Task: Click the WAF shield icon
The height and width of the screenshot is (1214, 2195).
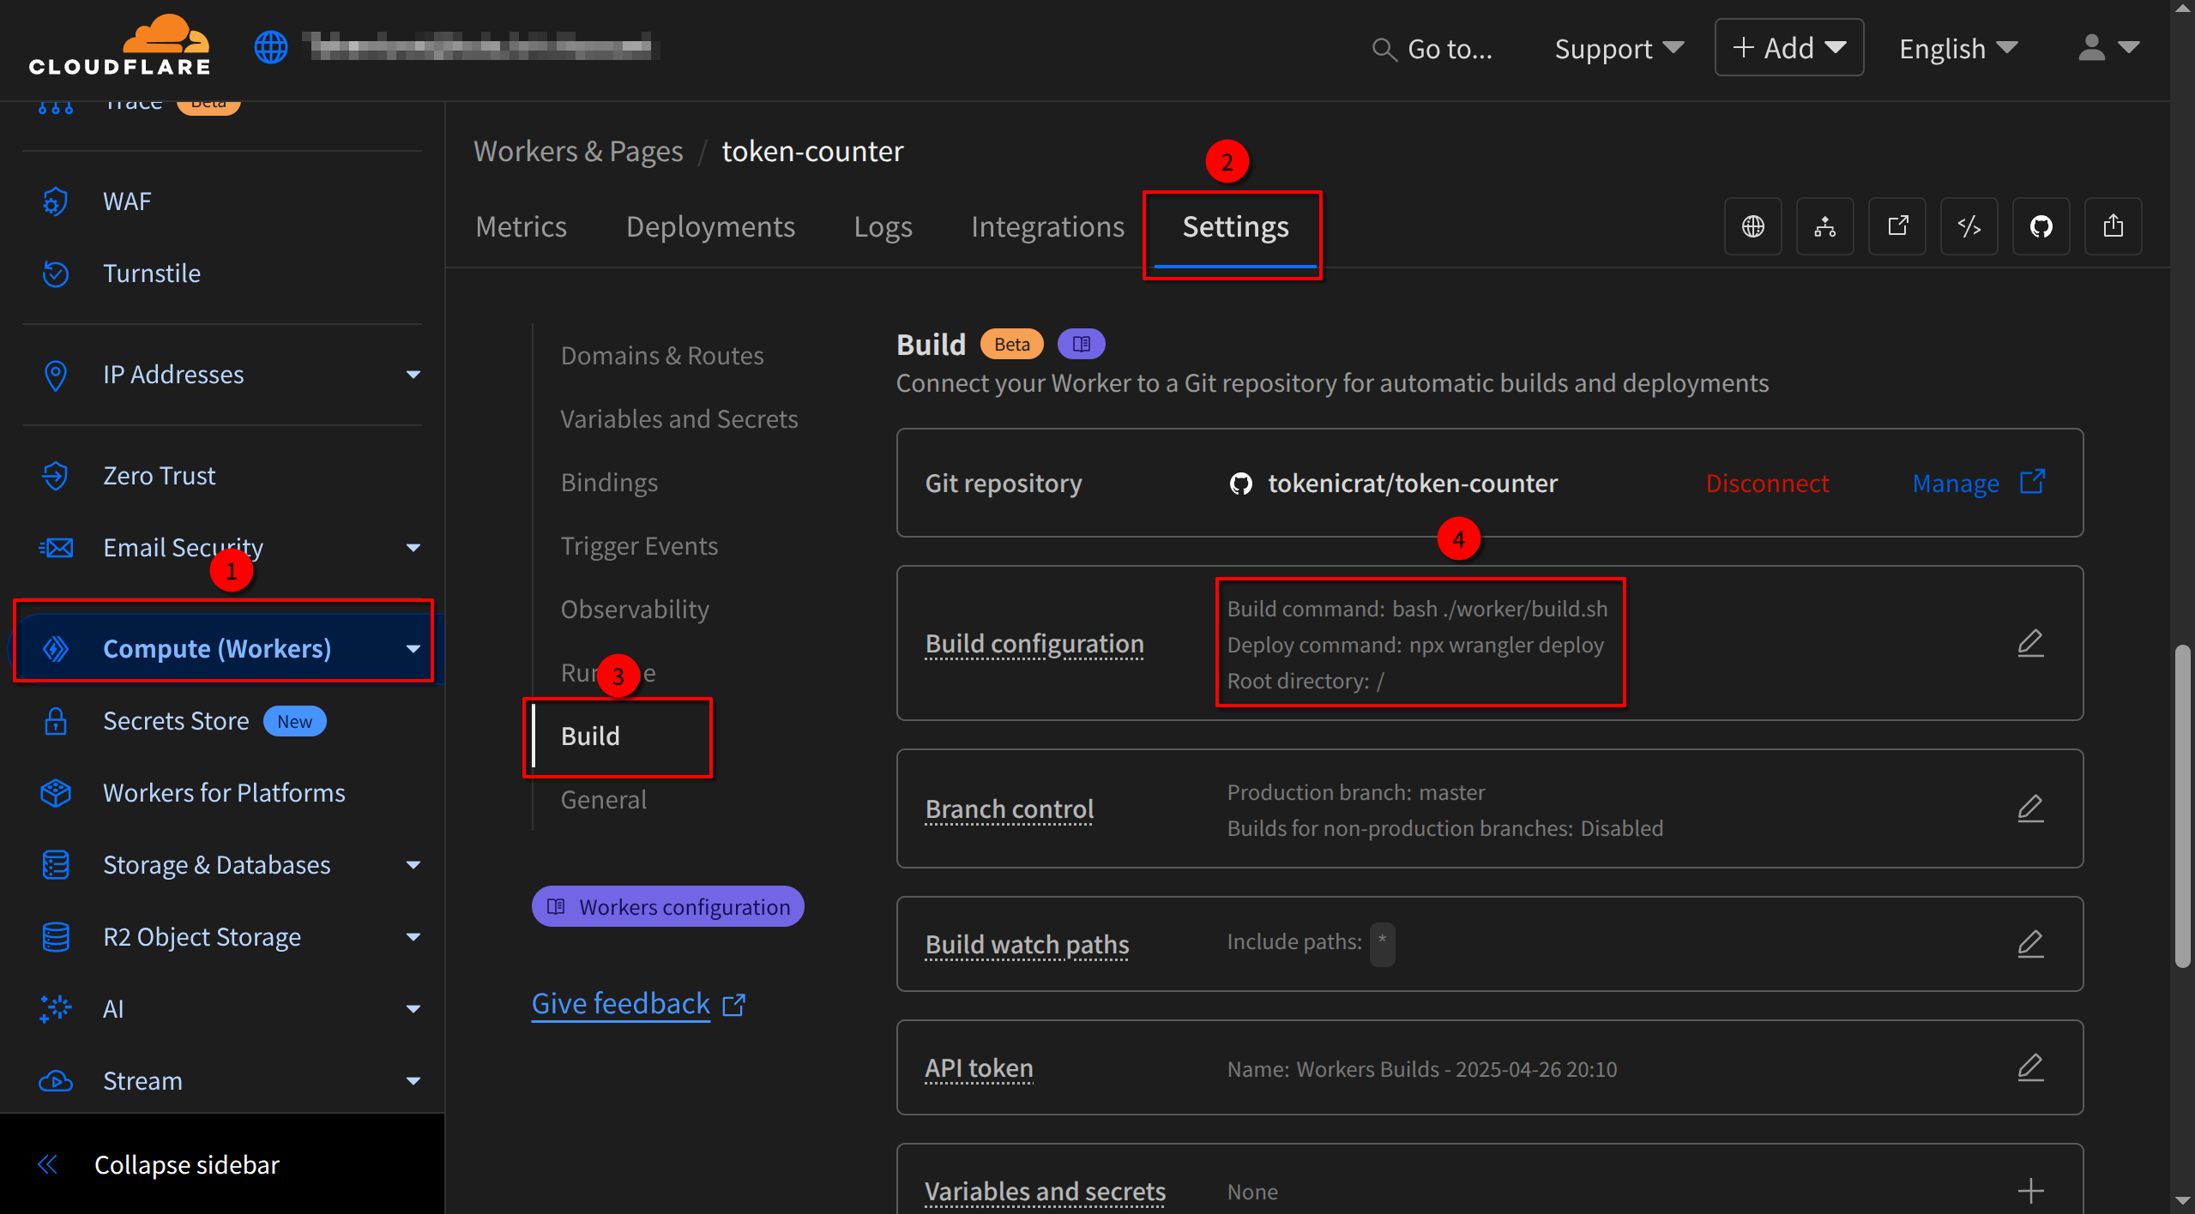Action: [56, 201]
